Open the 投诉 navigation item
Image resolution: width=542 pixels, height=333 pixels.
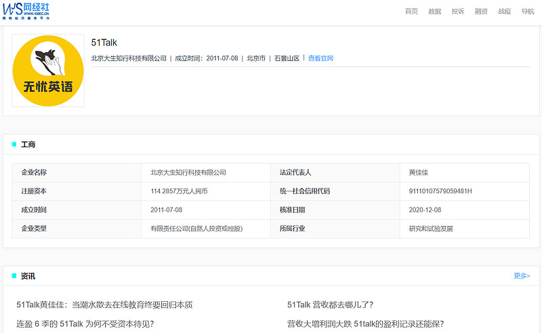[458, 12]
